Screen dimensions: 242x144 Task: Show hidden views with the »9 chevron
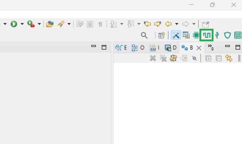[x=211, y=47]
